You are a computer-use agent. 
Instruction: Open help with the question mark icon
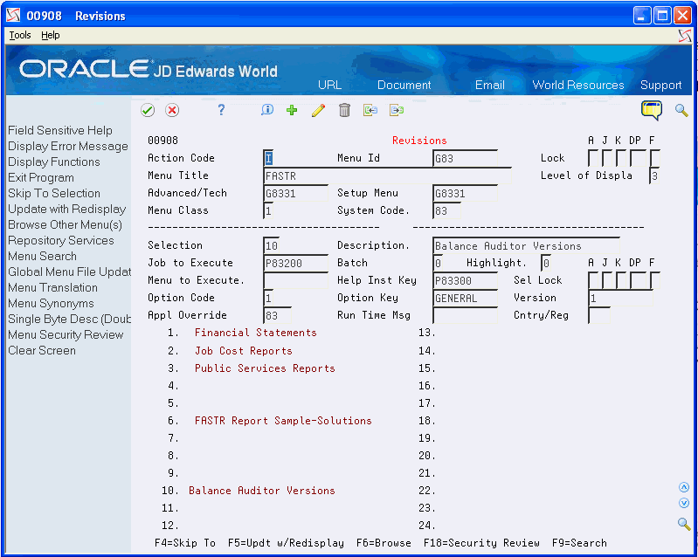coord(221,110)
